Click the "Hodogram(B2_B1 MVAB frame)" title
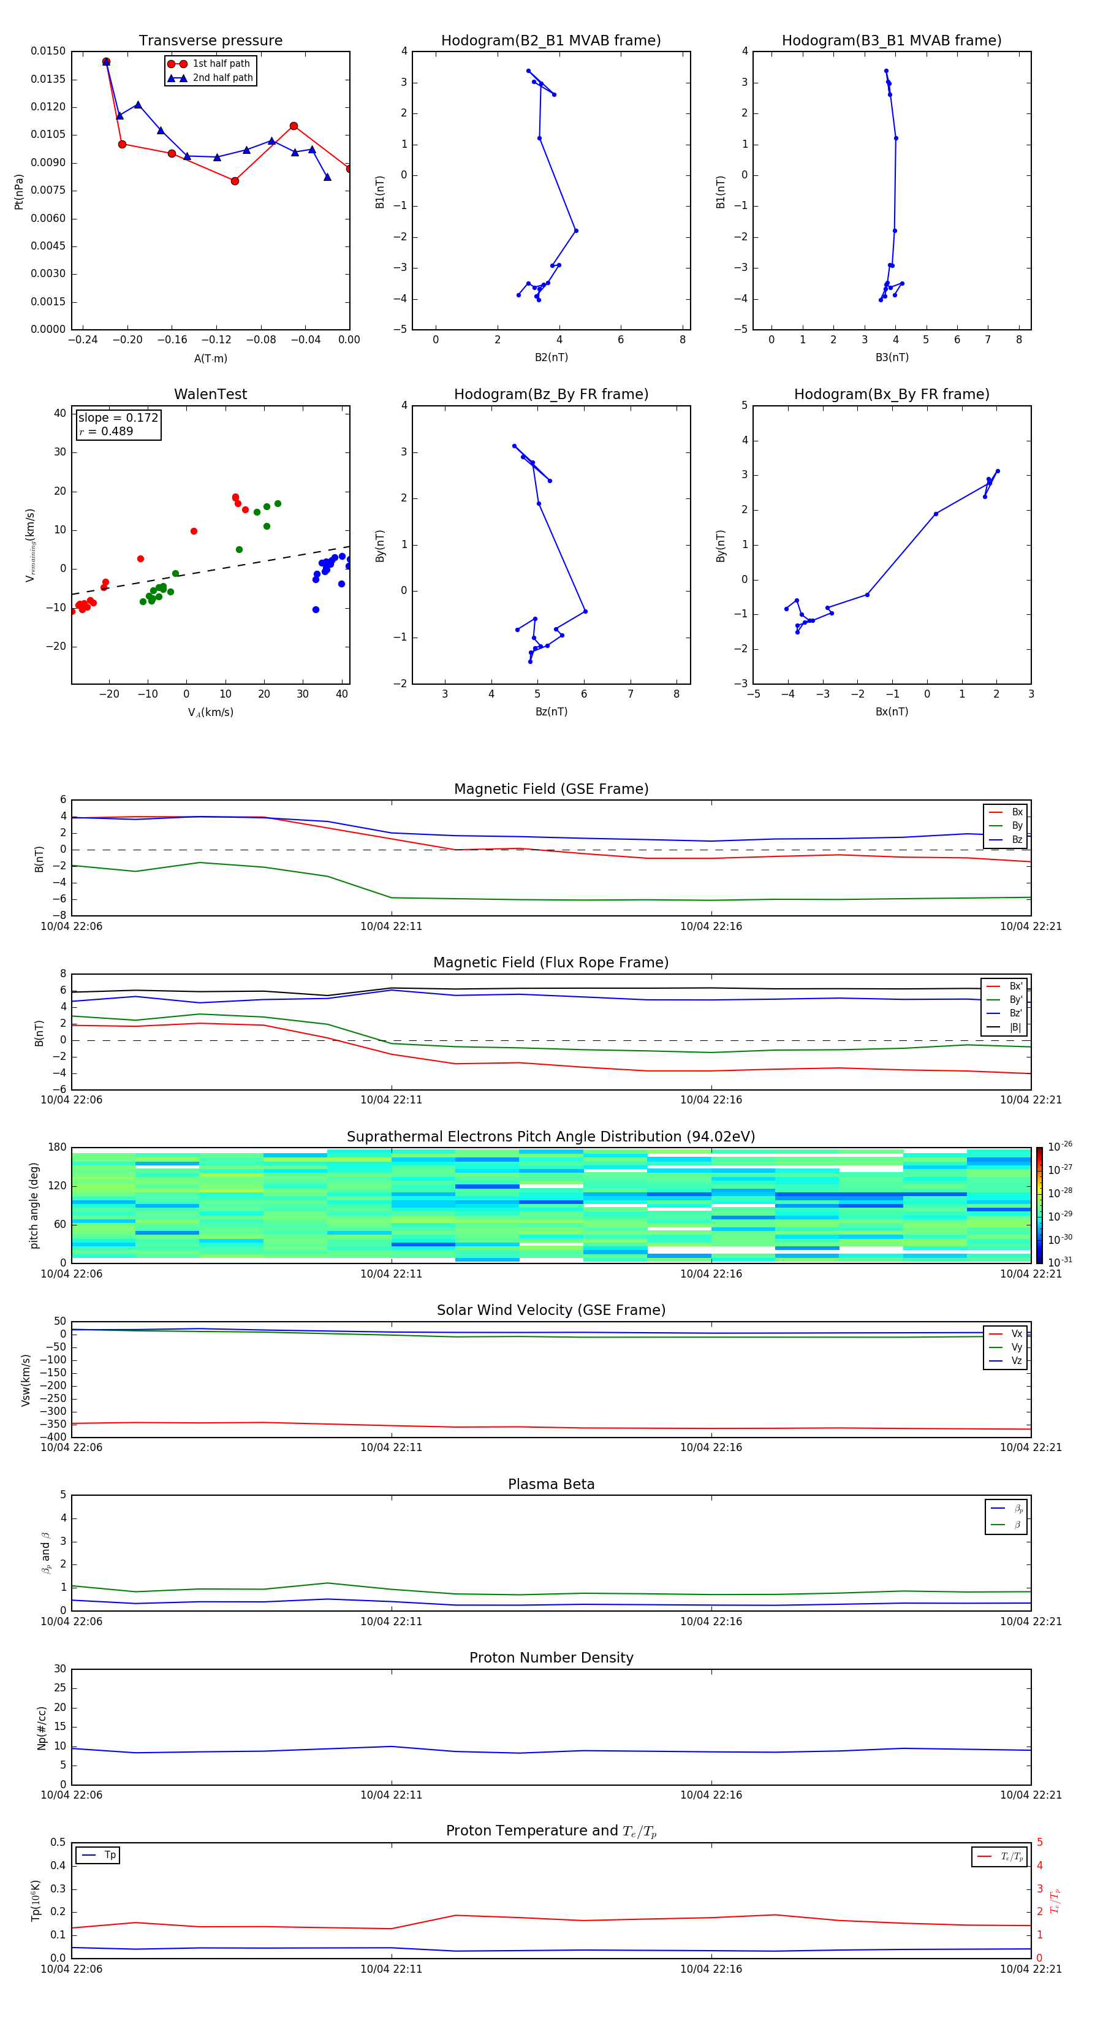Viewport: 1103px width, 2023px height. point(551,41)
